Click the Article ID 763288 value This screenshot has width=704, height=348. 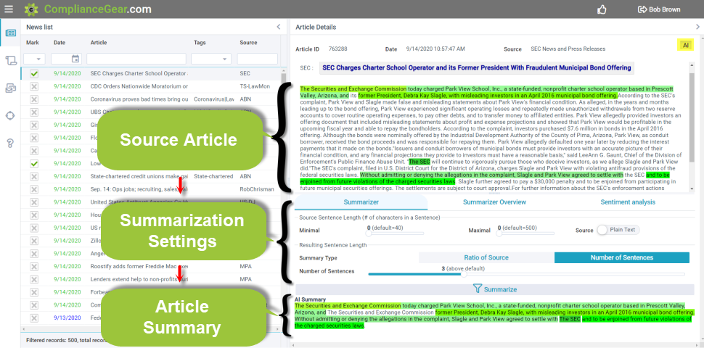[337, 49]
